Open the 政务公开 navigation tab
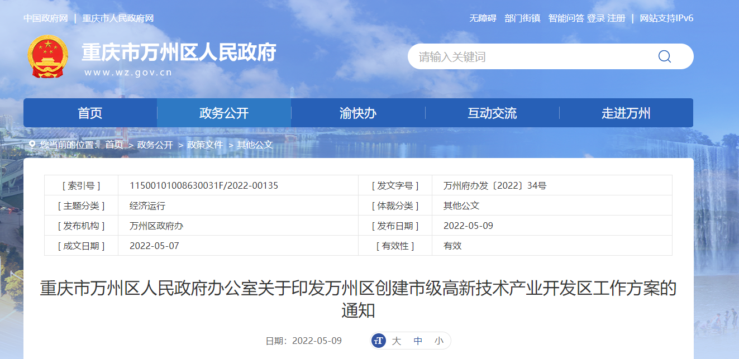This screenshot has width=739, height=359. tap(224, 113)
